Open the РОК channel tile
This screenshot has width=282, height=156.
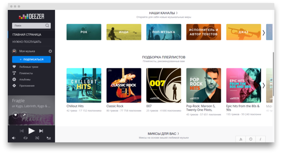(x=84, y=32)
